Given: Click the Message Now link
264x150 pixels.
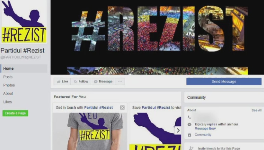Looking at the screenshot, I should (205, 129).
